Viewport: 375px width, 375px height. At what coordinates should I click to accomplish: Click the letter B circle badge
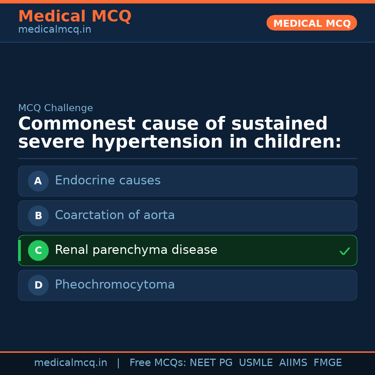coord(38,216)
